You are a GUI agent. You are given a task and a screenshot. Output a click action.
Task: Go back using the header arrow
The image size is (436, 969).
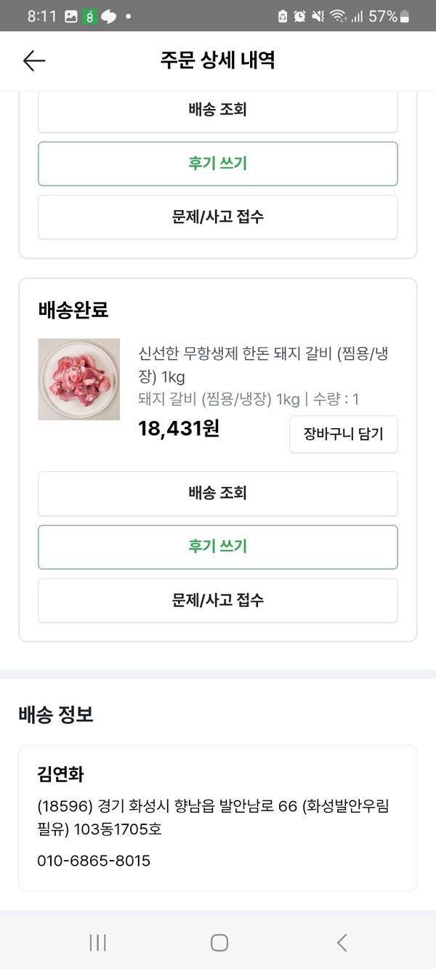coord(34,61)
